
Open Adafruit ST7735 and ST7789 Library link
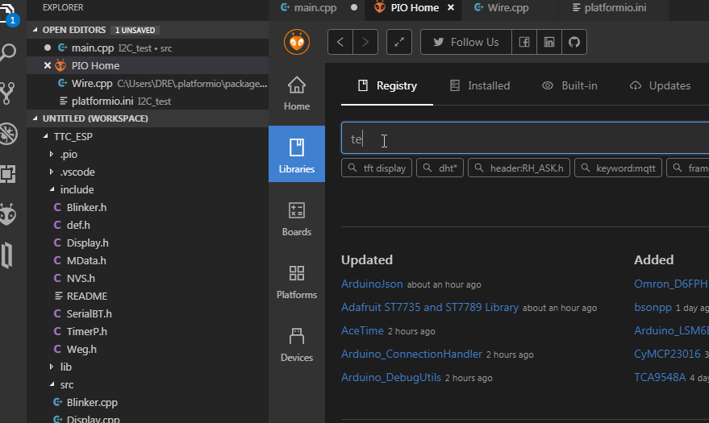coord(430,307)
